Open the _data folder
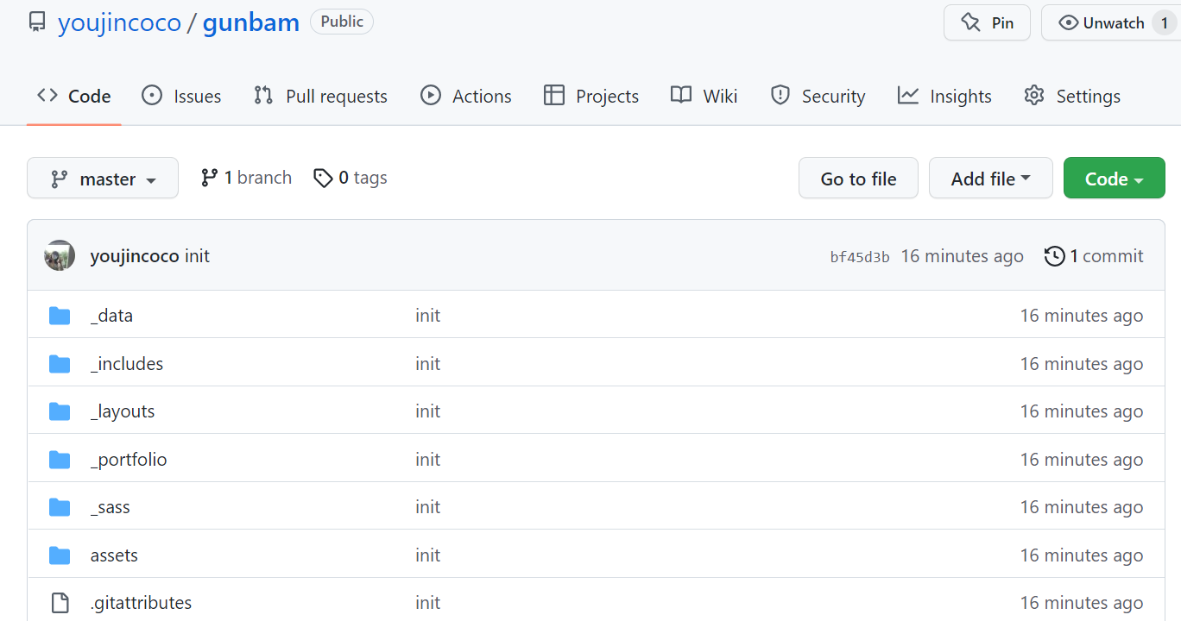This screenshot has width=1181, height=621. (x=111, y=316)
